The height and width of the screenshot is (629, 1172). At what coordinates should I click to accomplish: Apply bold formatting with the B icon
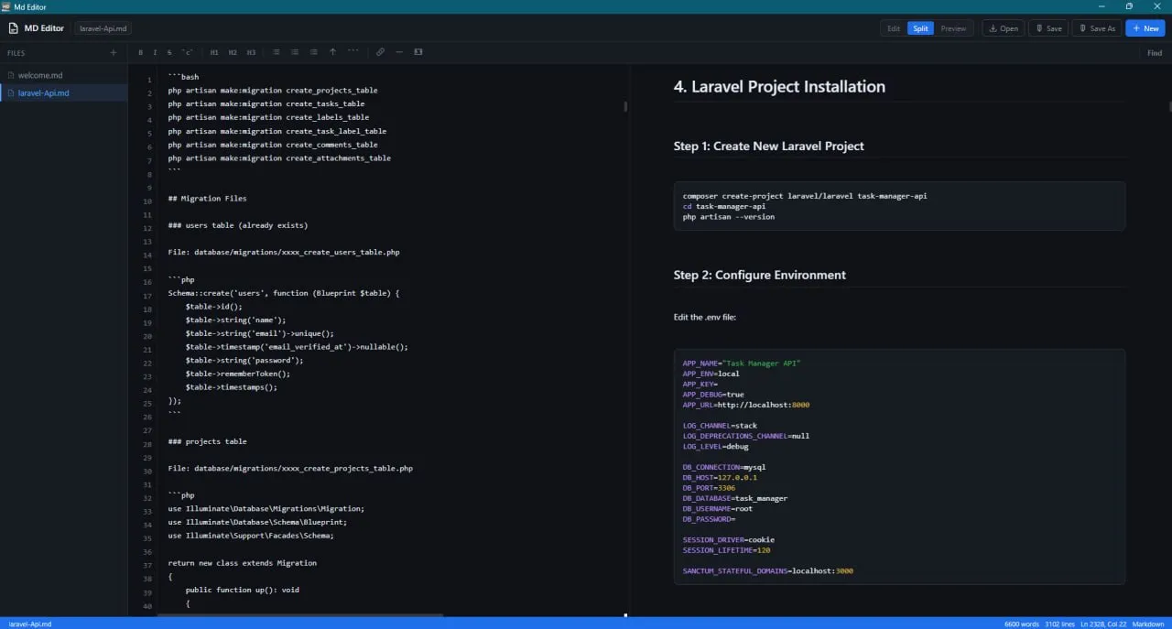(x=140, y=52)
